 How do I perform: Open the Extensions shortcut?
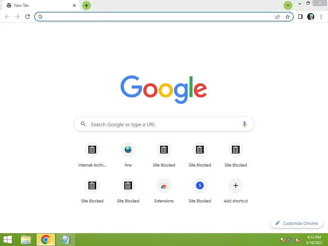pos(164,191)
